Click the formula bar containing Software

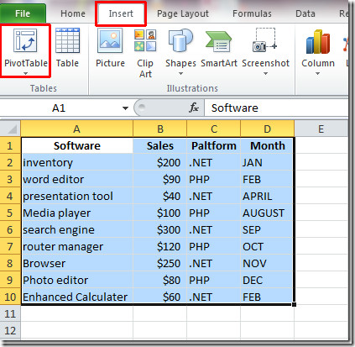pyautogui.click(x=276, y=108)
